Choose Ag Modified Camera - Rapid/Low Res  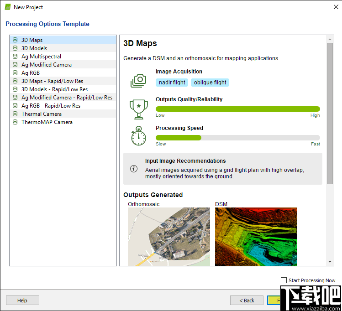[63, 97]
